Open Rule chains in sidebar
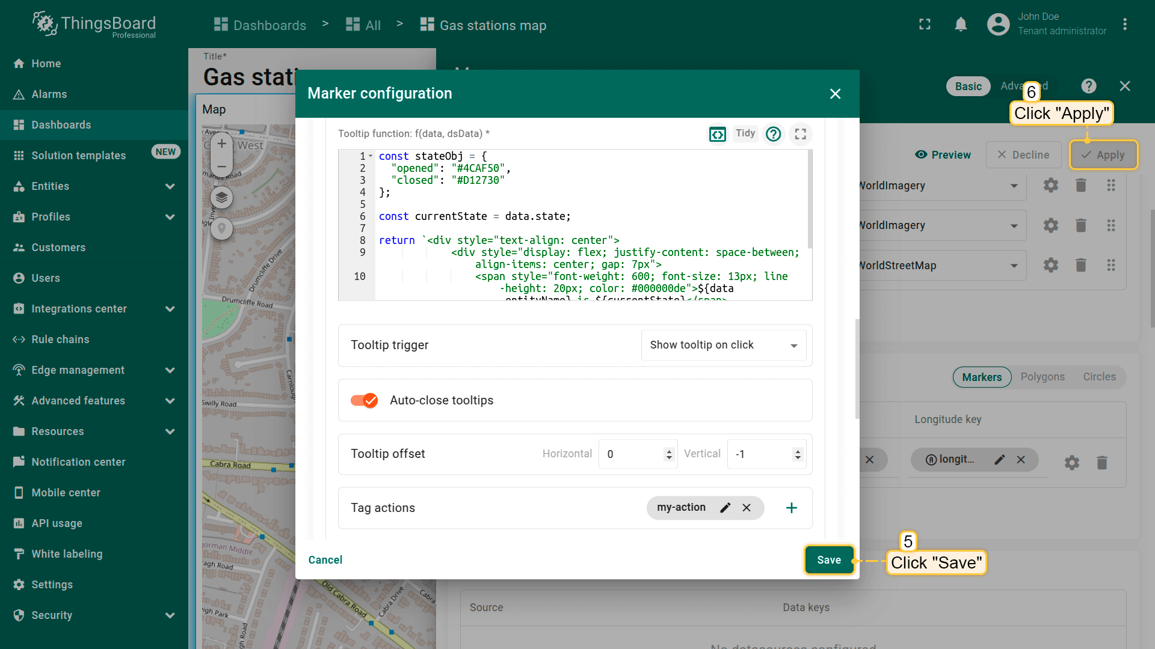Image resolution: width=1155 pixels, height=649 pixels. tap(60, 340)
